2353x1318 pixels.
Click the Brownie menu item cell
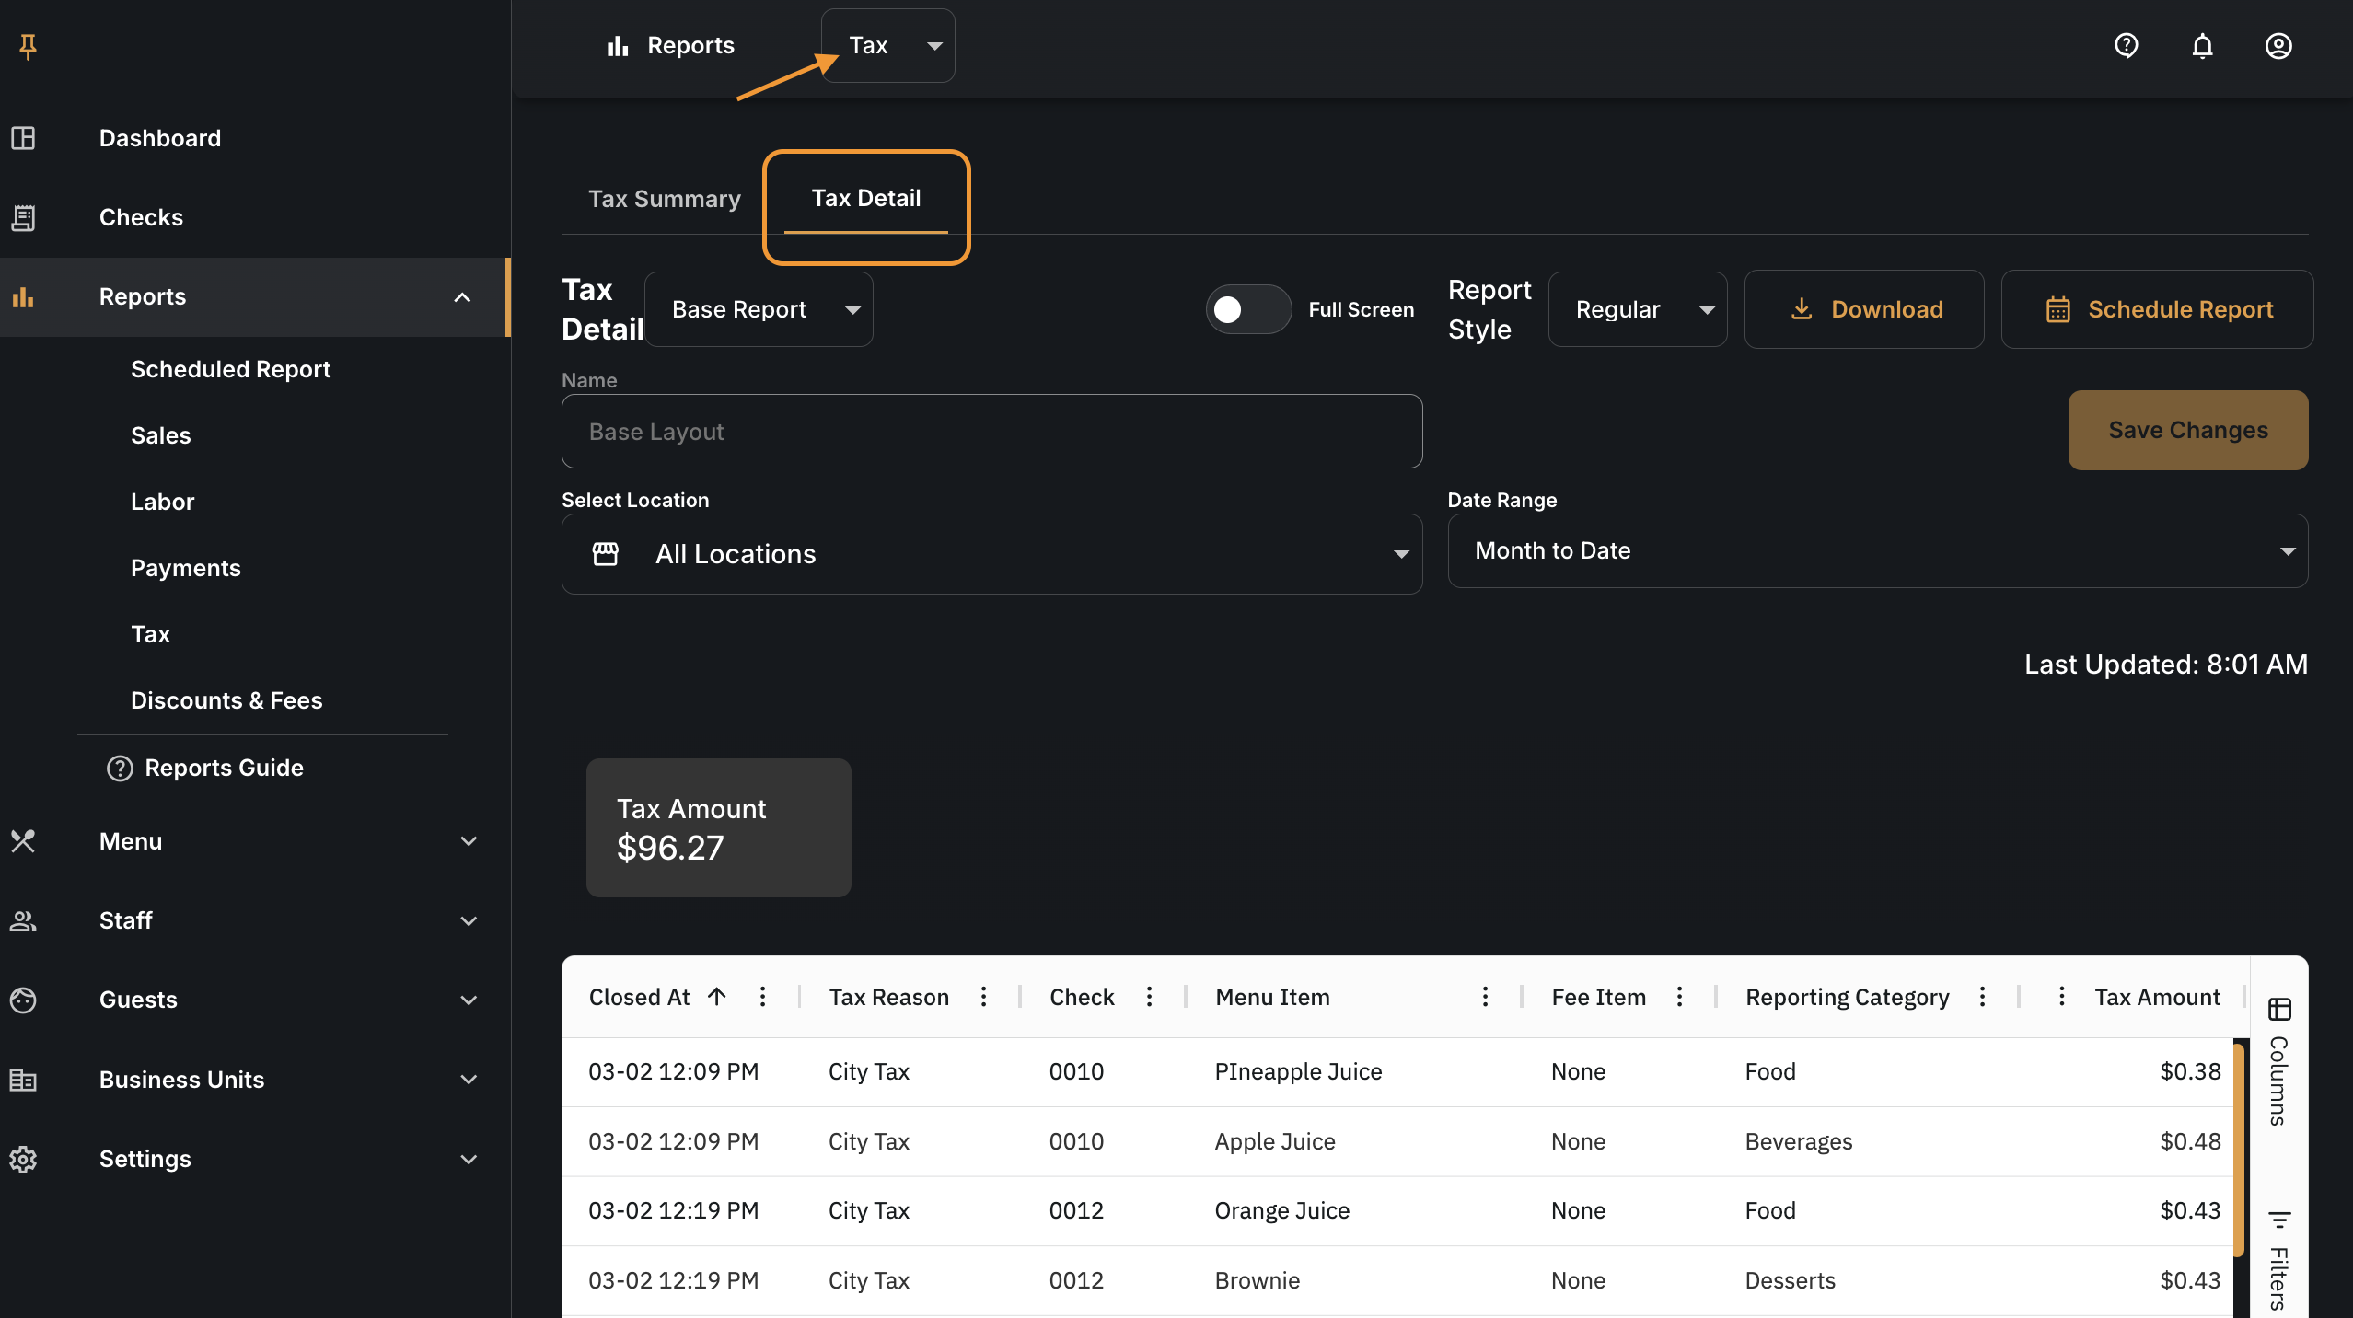[1257, 1280]
